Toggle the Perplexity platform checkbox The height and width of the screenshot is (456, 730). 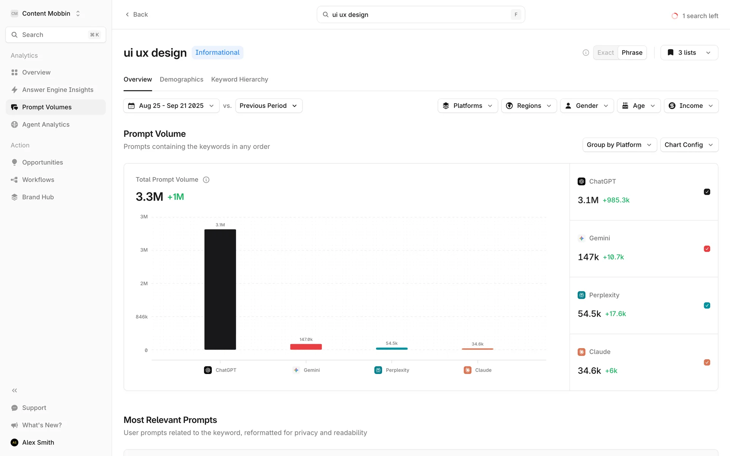[707, 306]
